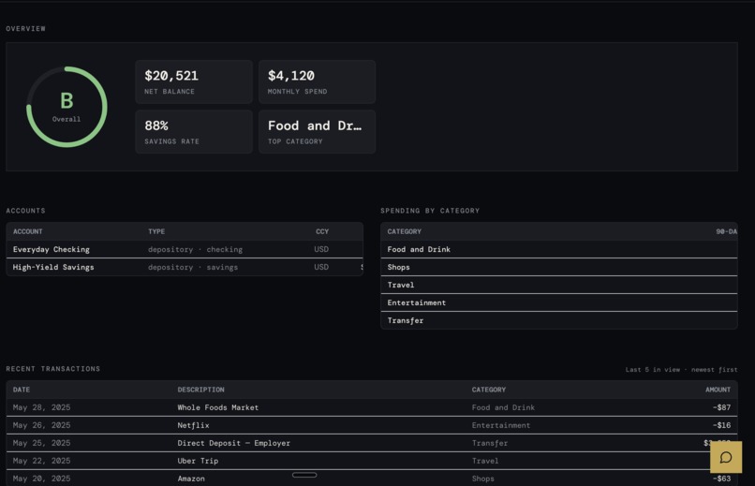Click the DATE column header

(x=22, y=390)
